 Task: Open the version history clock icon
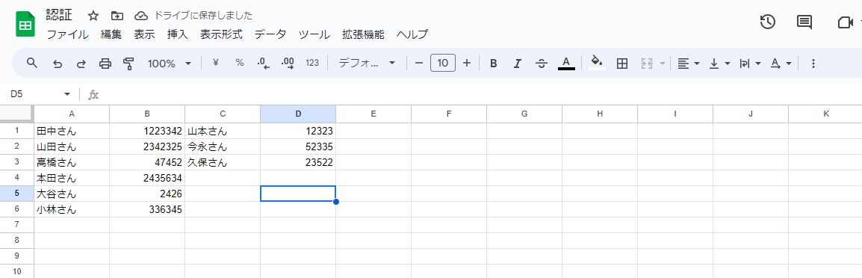pyautogui.click(x=767, y=22)
